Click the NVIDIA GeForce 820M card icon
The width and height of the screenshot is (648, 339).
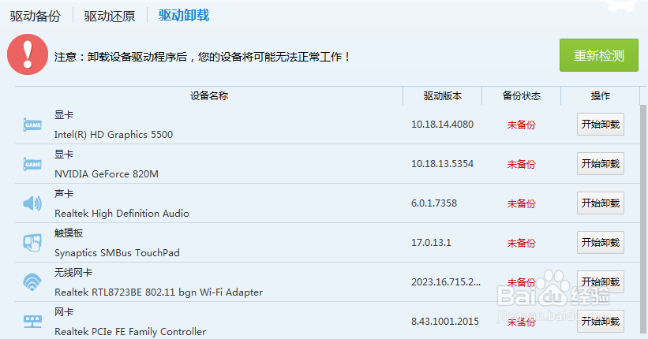click(x=32, y=164)
